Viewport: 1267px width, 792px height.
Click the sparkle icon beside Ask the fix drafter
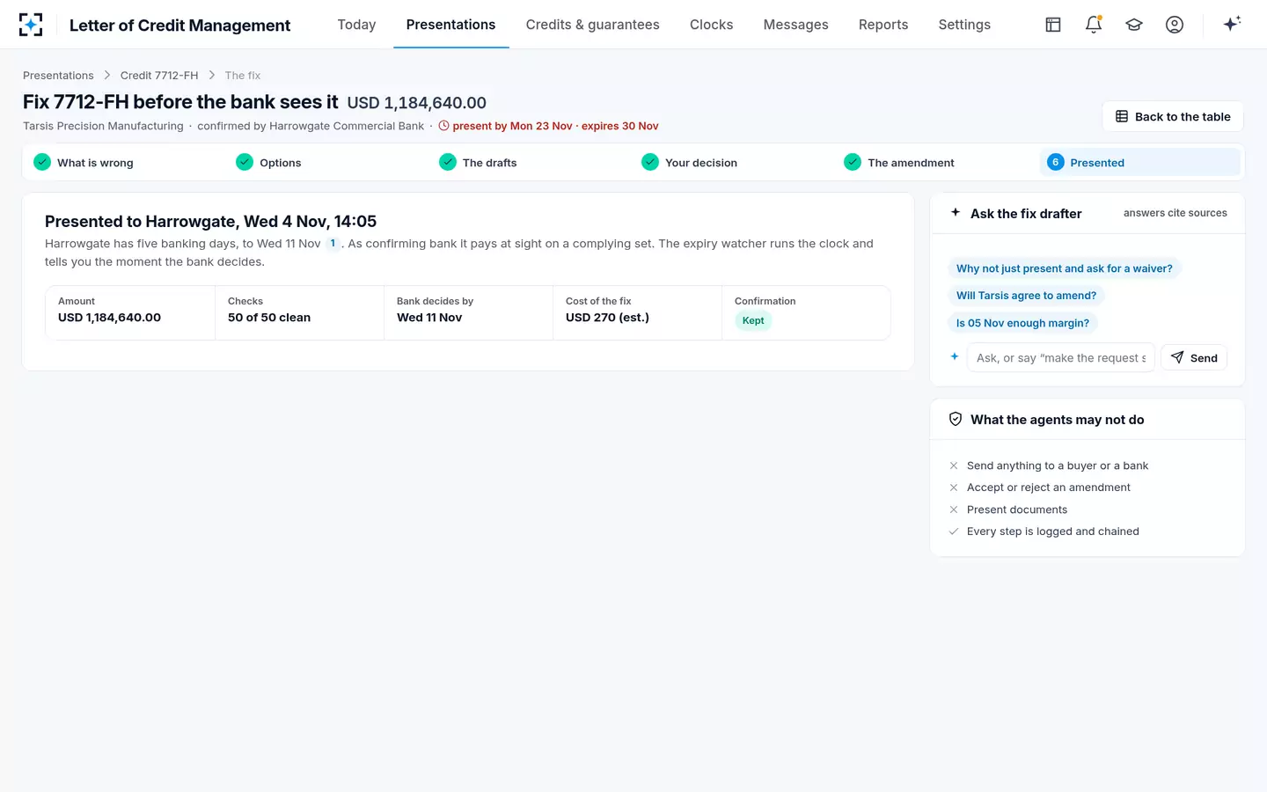(956, 213)
